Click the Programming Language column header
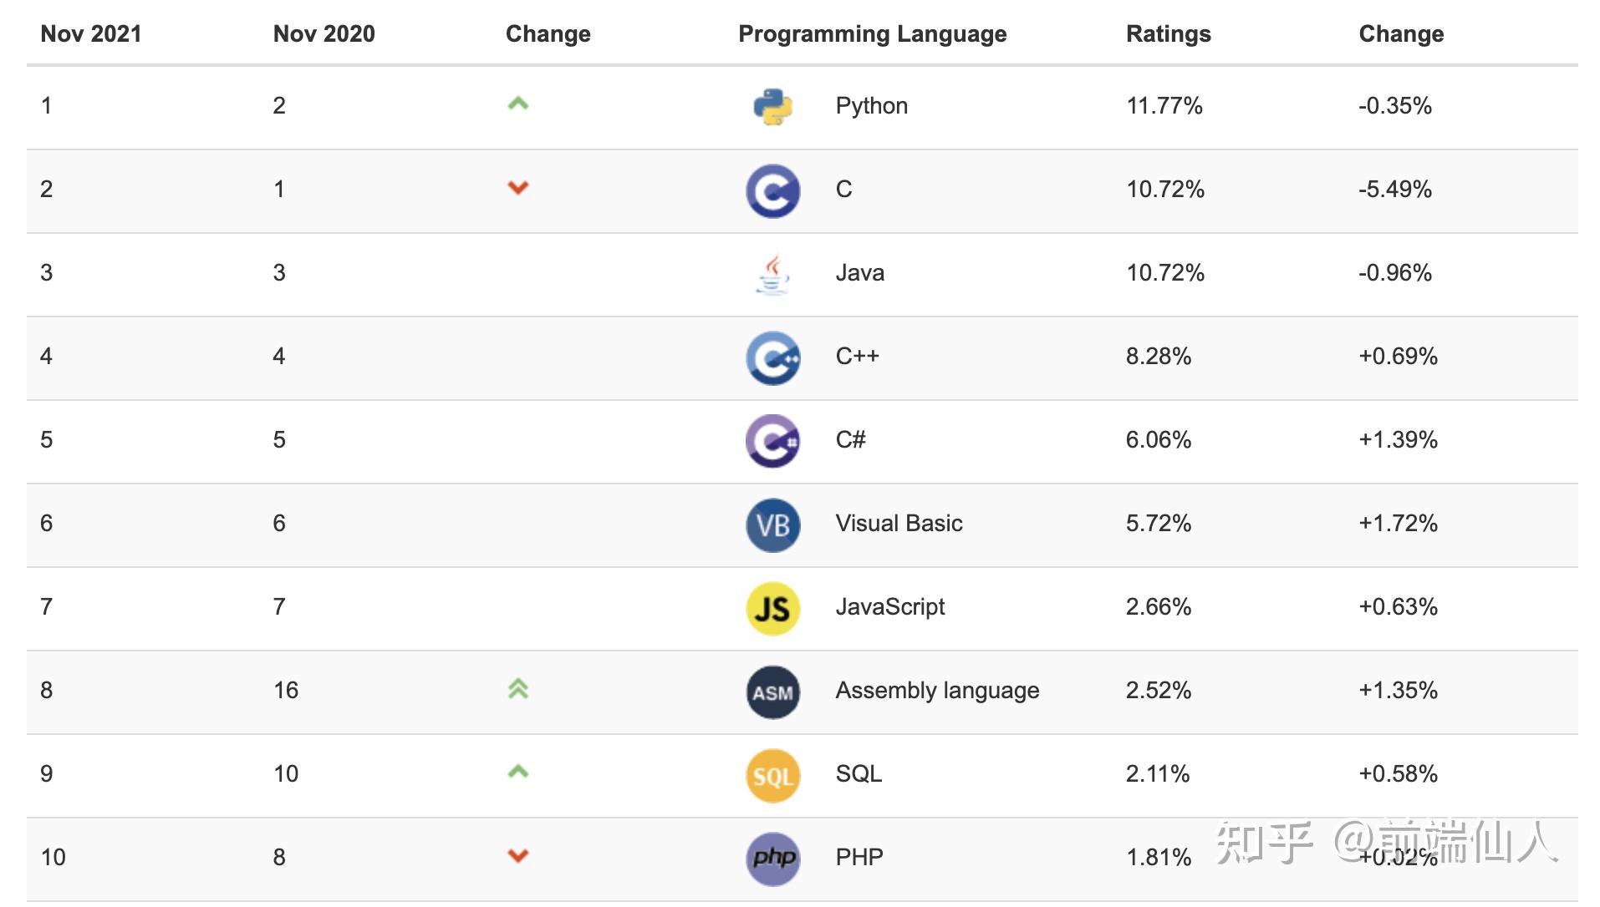Viewport: 1600px width, 907px height. click(x=872, y=34)
